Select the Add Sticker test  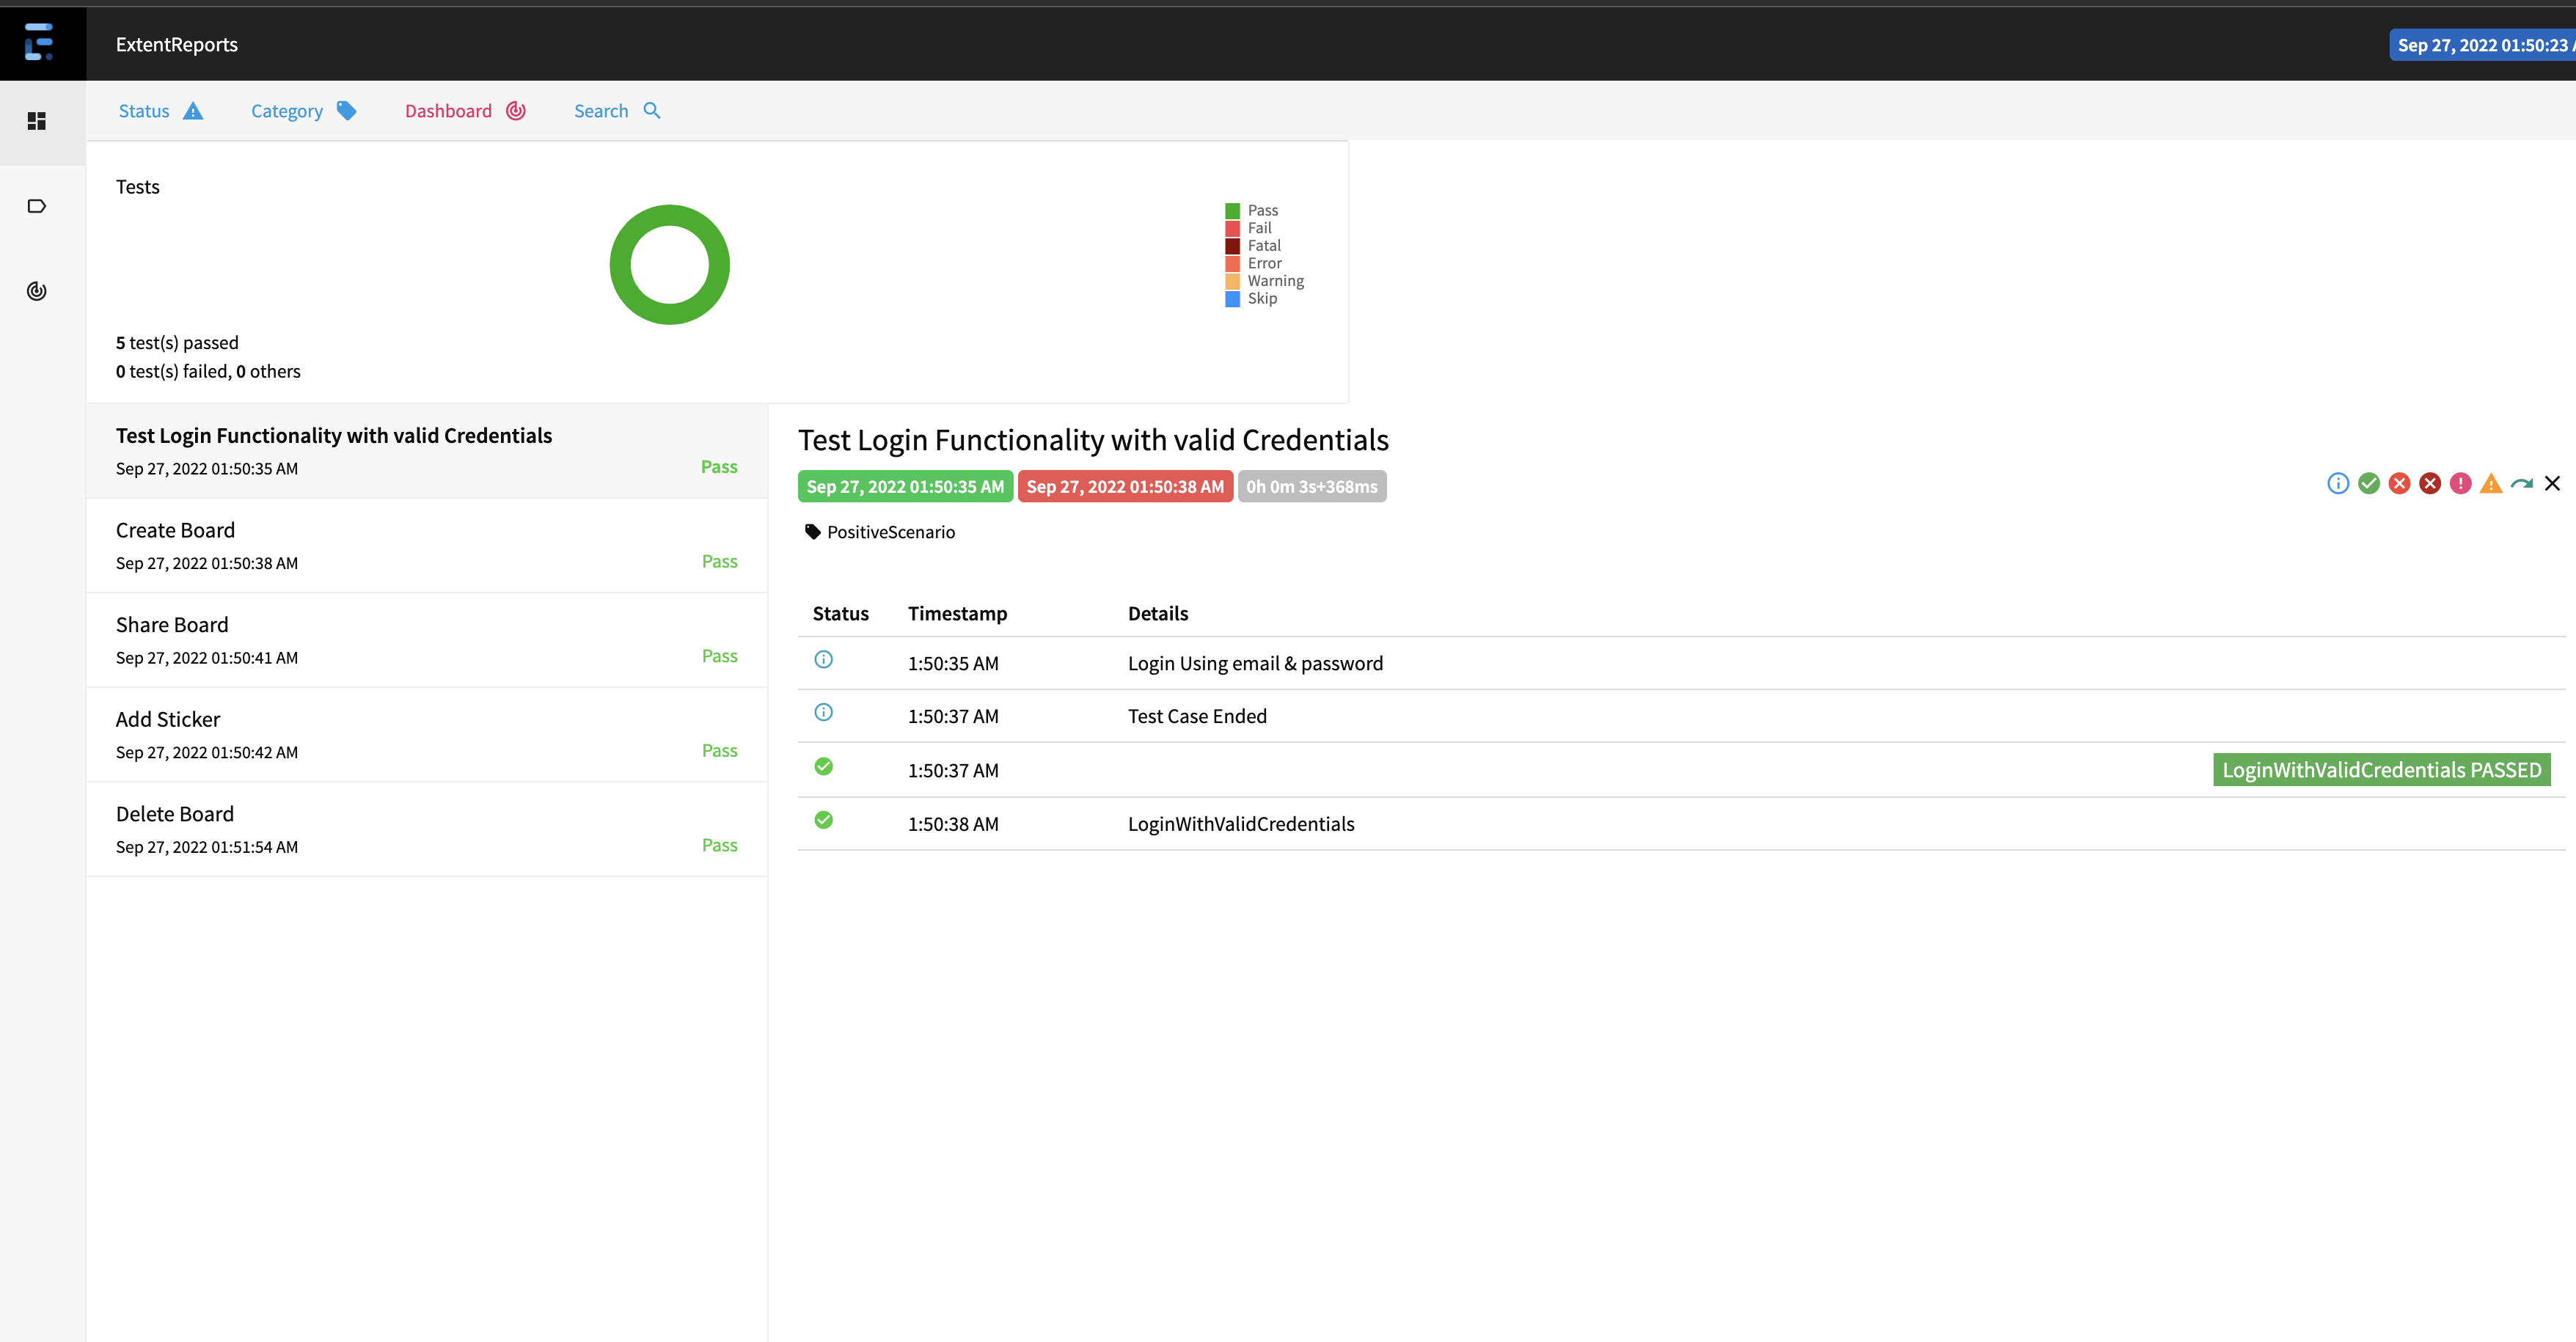click(x=427, y=735)
